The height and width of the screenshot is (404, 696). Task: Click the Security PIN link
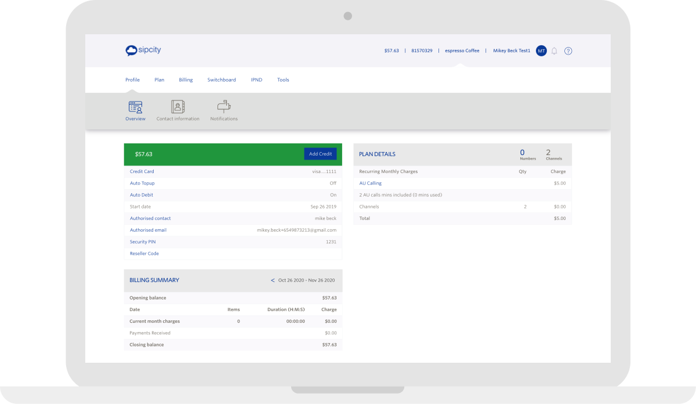[143, 242]
